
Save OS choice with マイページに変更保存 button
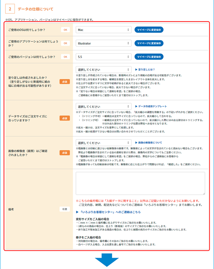149,30
